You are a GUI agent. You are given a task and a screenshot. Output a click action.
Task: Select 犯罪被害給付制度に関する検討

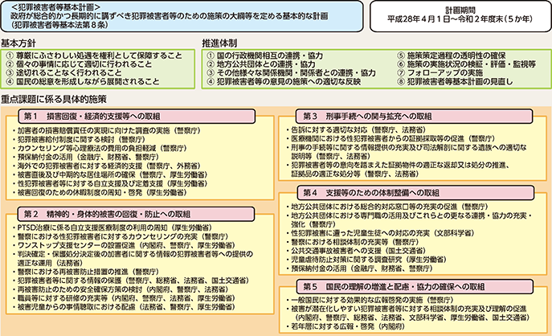coord(79,139)
